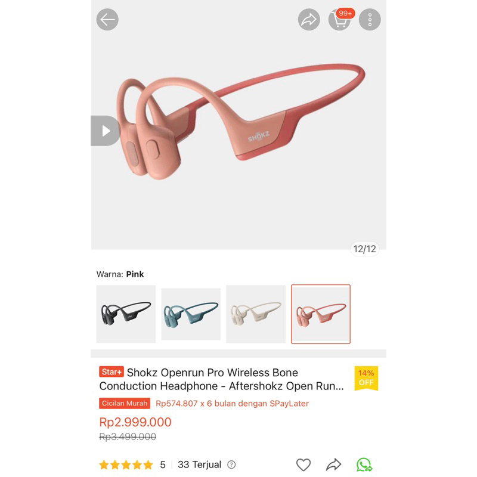View ratings by tapping the five stars
The image size is (477, 477).
[126, 465]
